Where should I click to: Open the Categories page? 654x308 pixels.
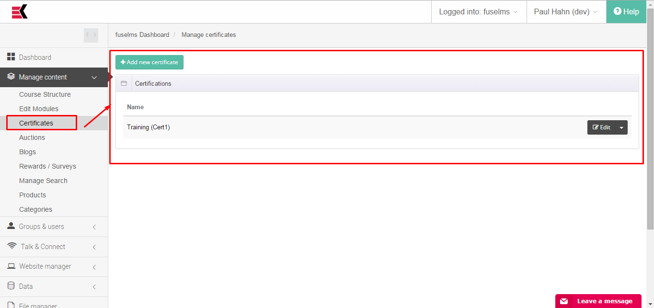tap(36, 209)
